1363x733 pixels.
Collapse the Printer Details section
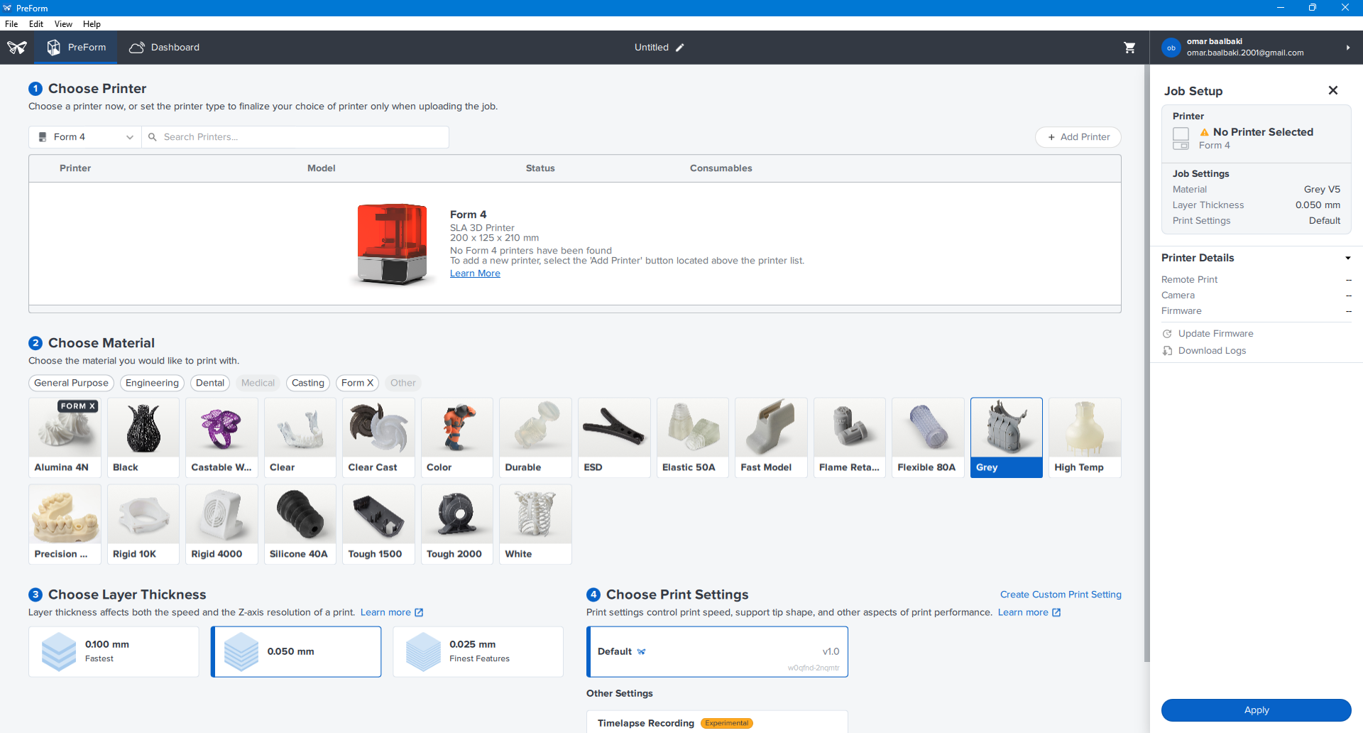(x=1347, y=258)
